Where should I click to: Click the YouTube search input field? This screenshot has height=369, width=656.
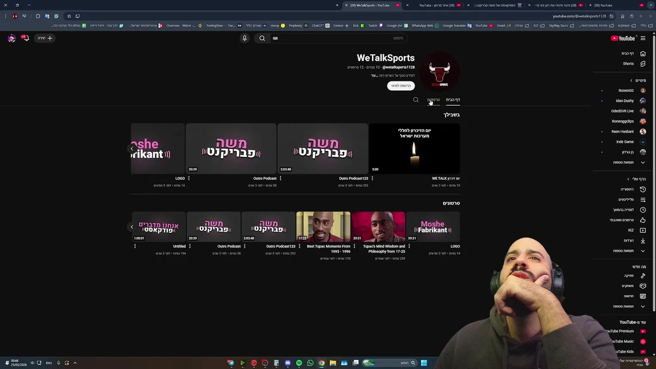(x=338, y=38)
